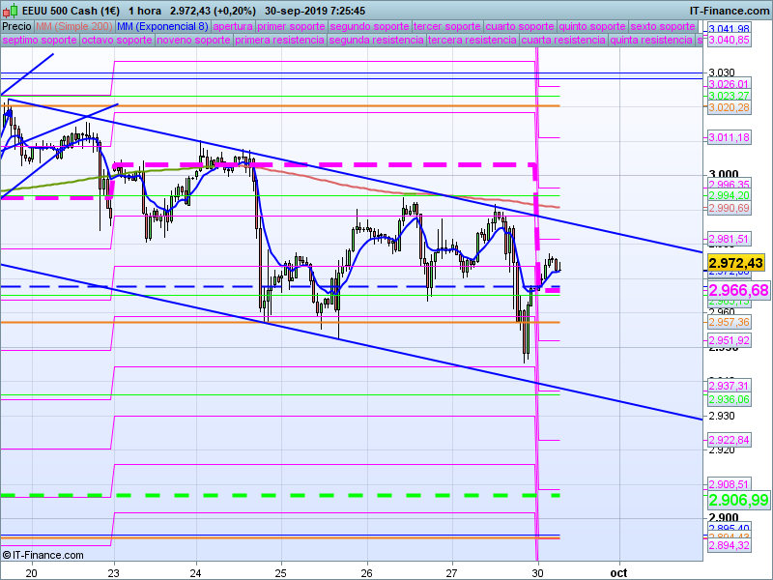Click the 2.894,32 price tag
The image size is (773, 580).
730,545
